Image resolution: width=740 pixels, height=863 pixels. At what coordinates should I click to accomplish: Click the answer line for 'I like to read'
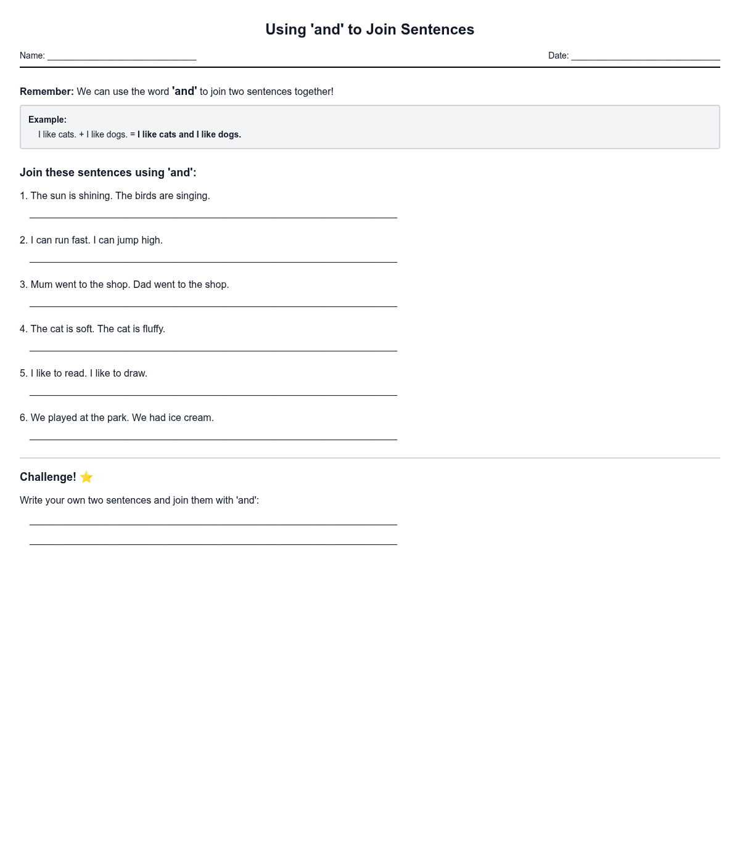click(x=213, y=391)
